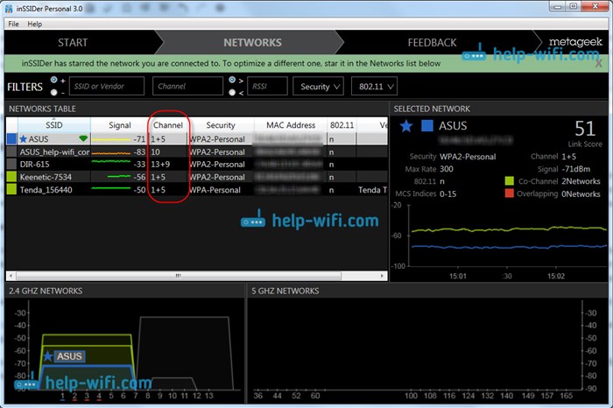The height and width of the screenshot is (408, 613).
Task: Select the minus exclude filter radio button
Action: [54, 92]
